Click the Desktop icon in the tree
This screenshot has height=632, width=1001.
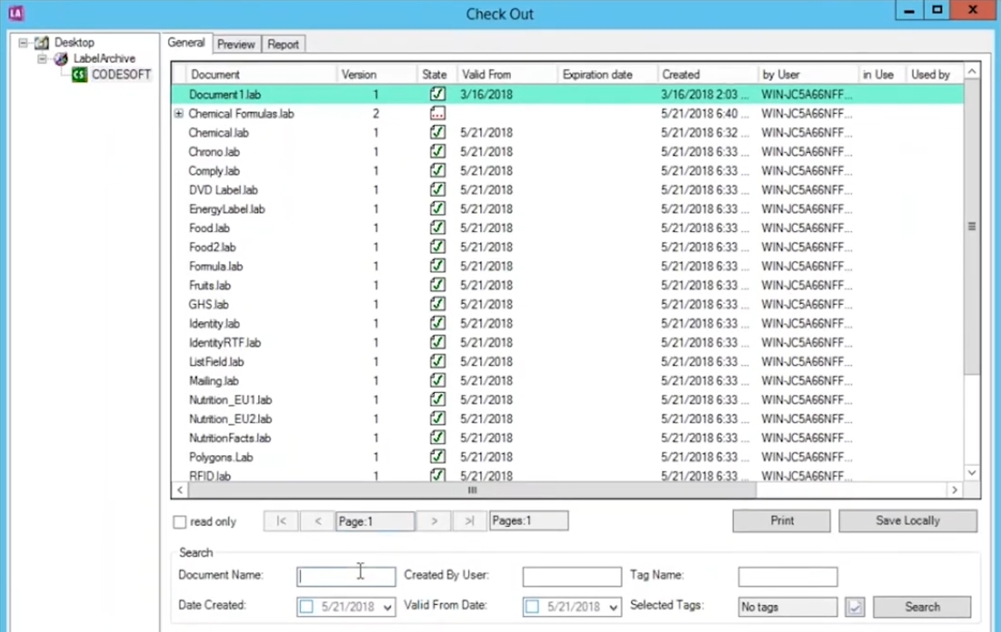(x=41, y=43)
